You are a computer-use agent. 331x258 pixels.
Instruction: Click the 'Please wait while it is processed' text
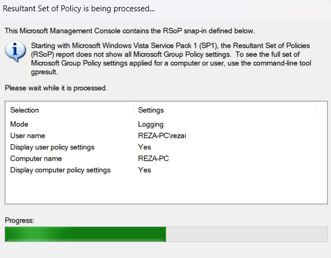click(x=55, y=88)
